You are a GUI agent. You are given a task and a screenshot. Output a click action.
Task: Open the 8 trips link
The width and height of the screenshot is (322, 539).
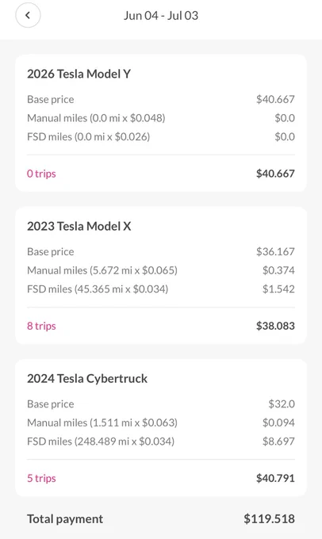click(41, 326)
